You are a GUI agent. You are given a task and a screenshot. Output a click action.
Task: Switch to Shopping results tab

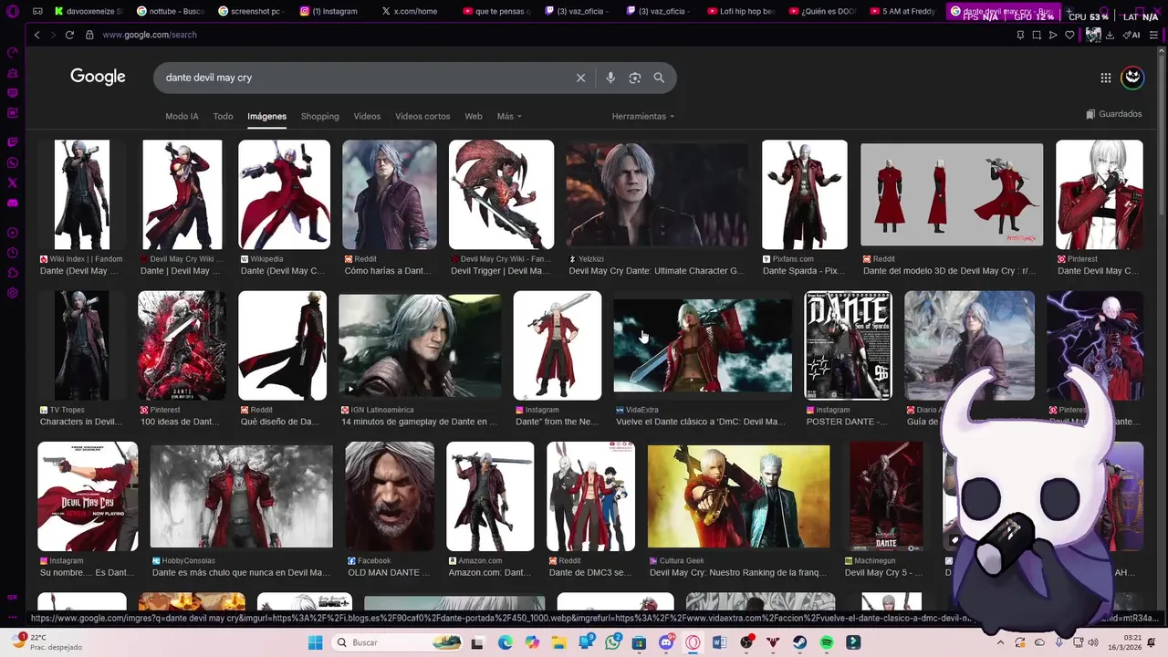[319, 117]
